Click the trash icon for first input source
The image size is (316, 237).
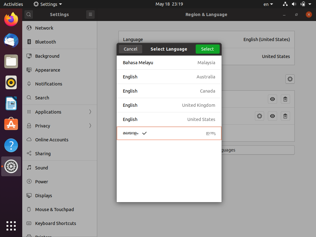click(x=285, y=99)
